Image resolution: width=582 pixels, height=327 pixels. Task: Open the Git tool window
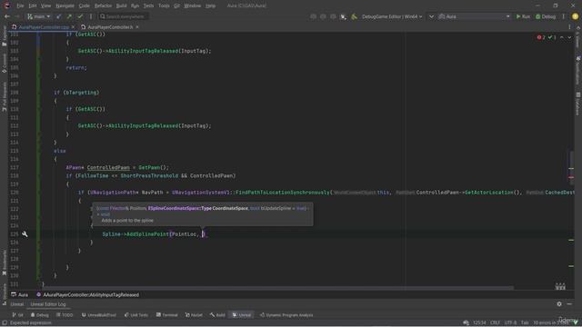tap(17, 315)
